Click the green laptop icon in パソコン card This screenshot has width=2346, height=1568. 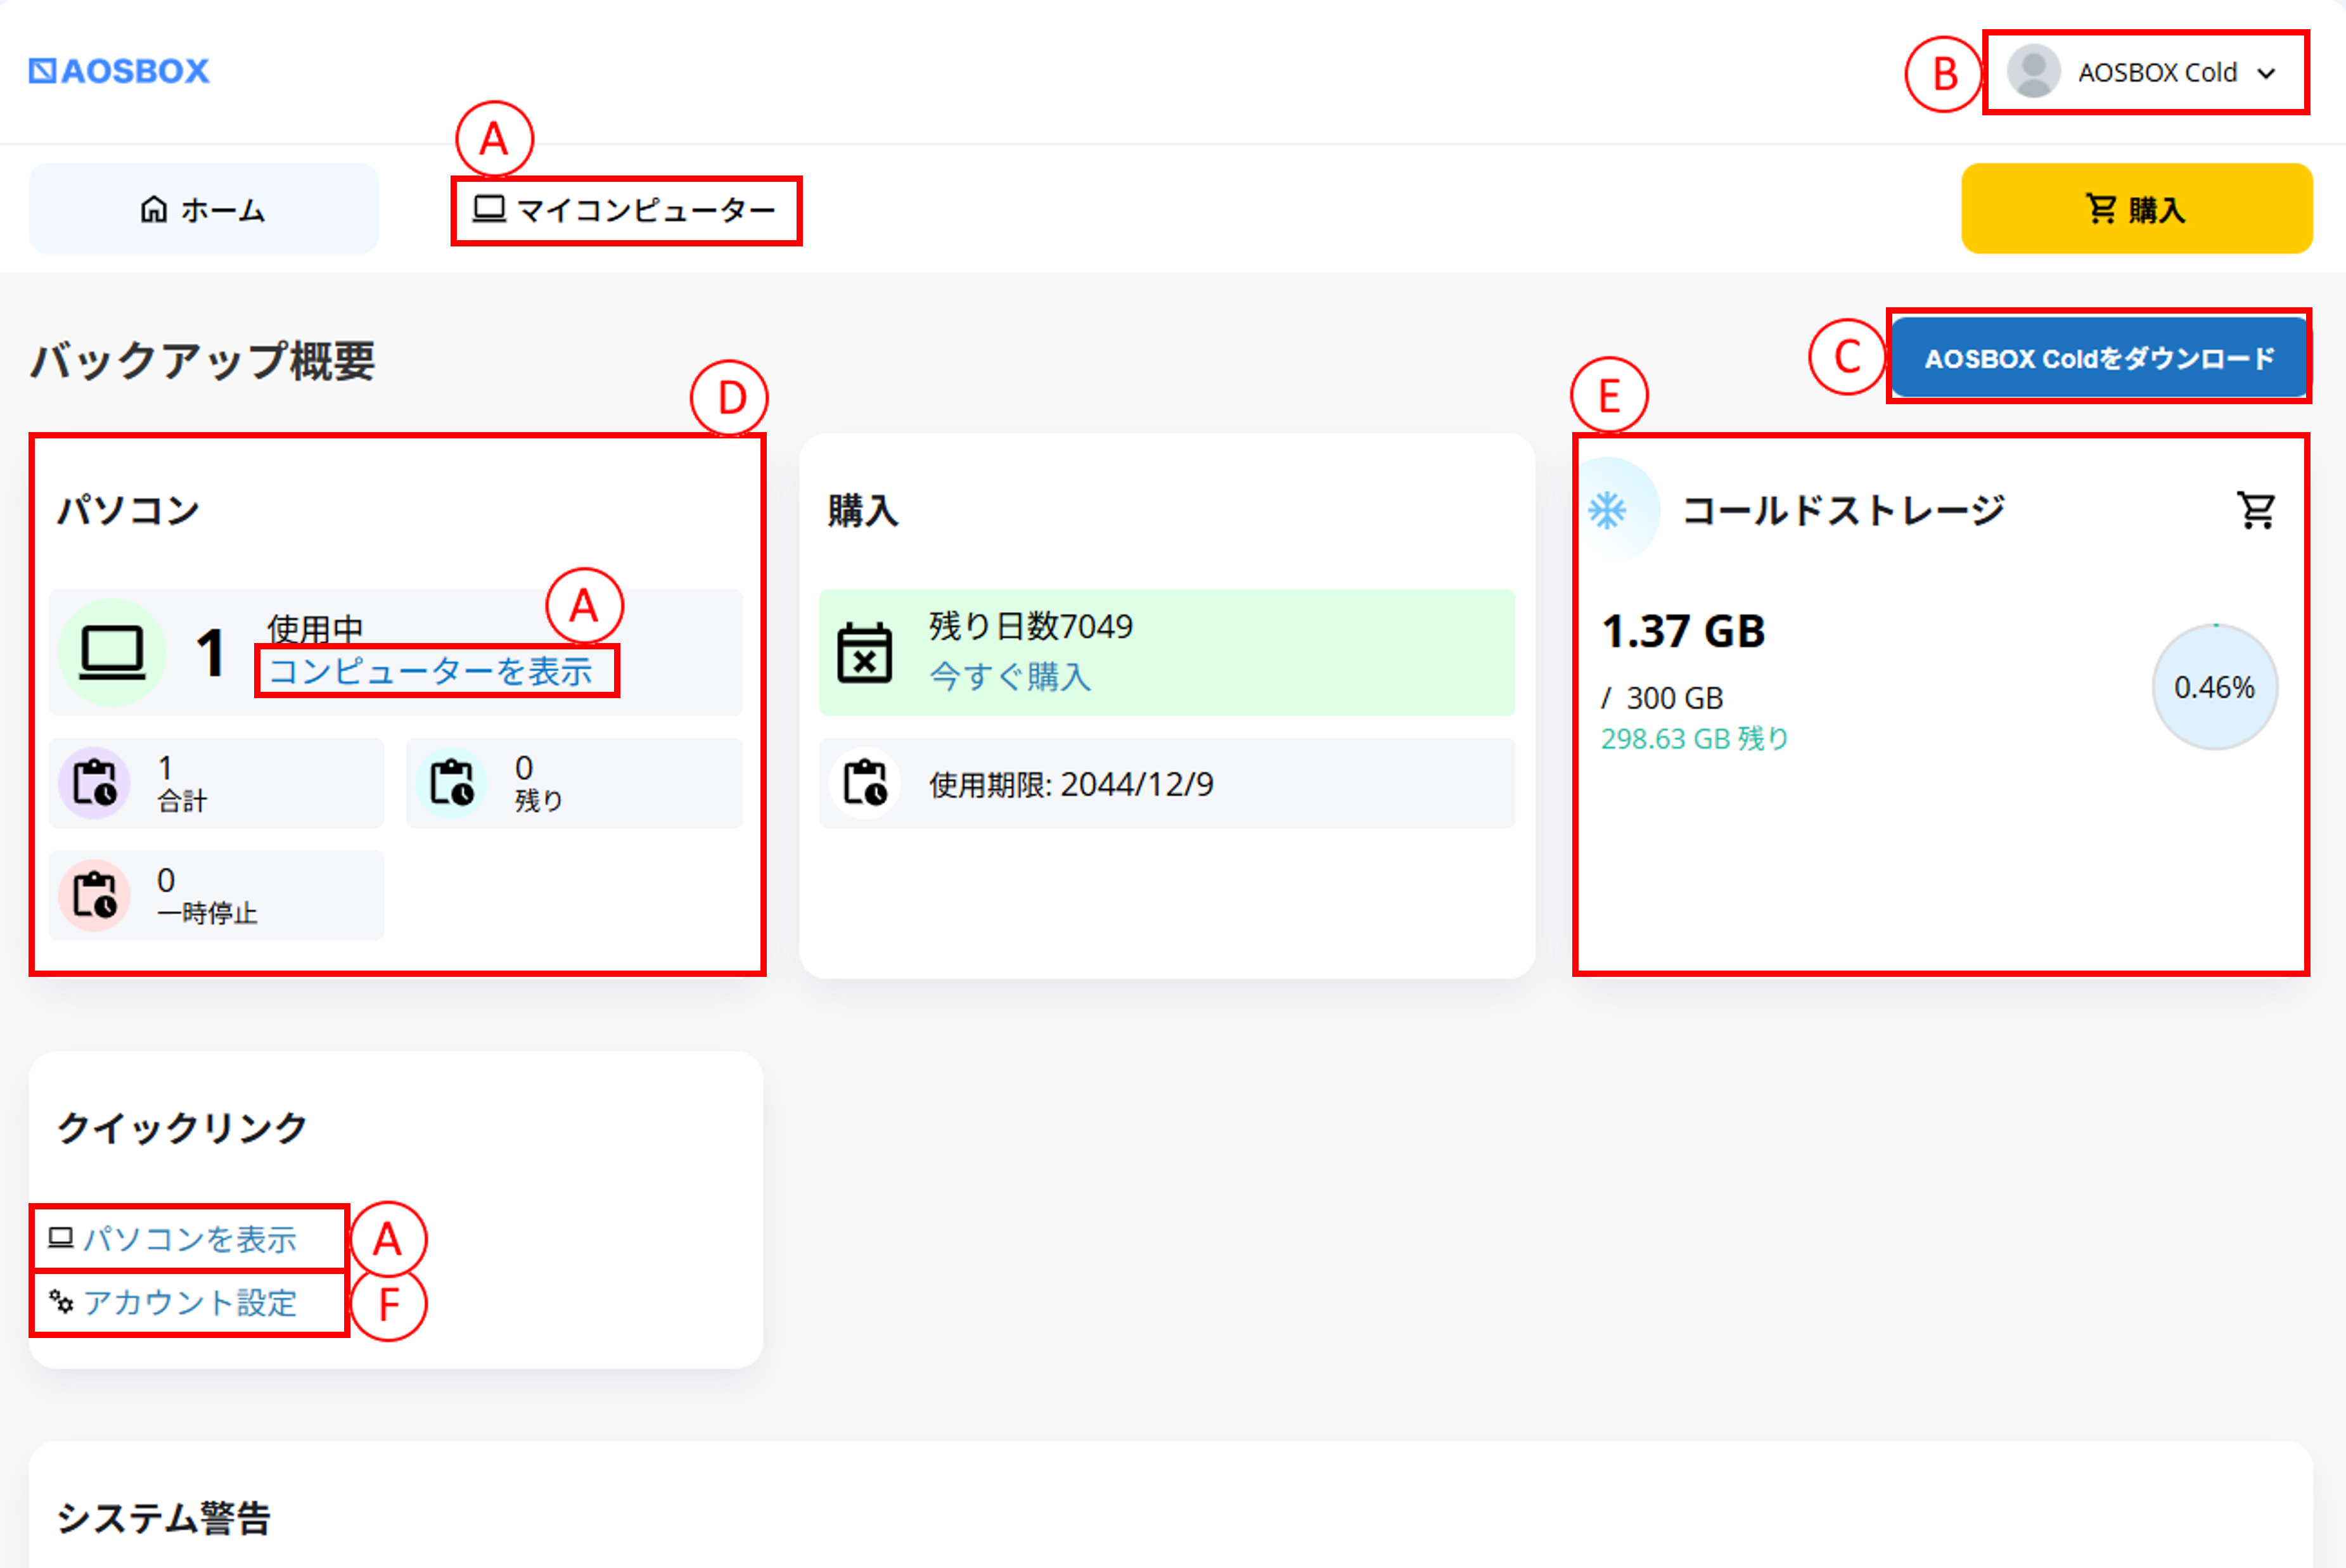point(112,653)
